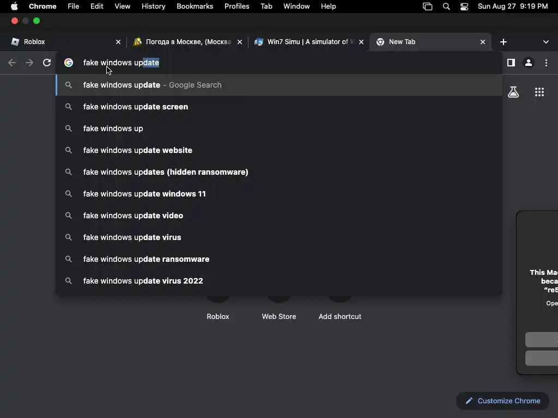Open Control Center in menu bar
558x418 pixels.
tap(464, 7)
